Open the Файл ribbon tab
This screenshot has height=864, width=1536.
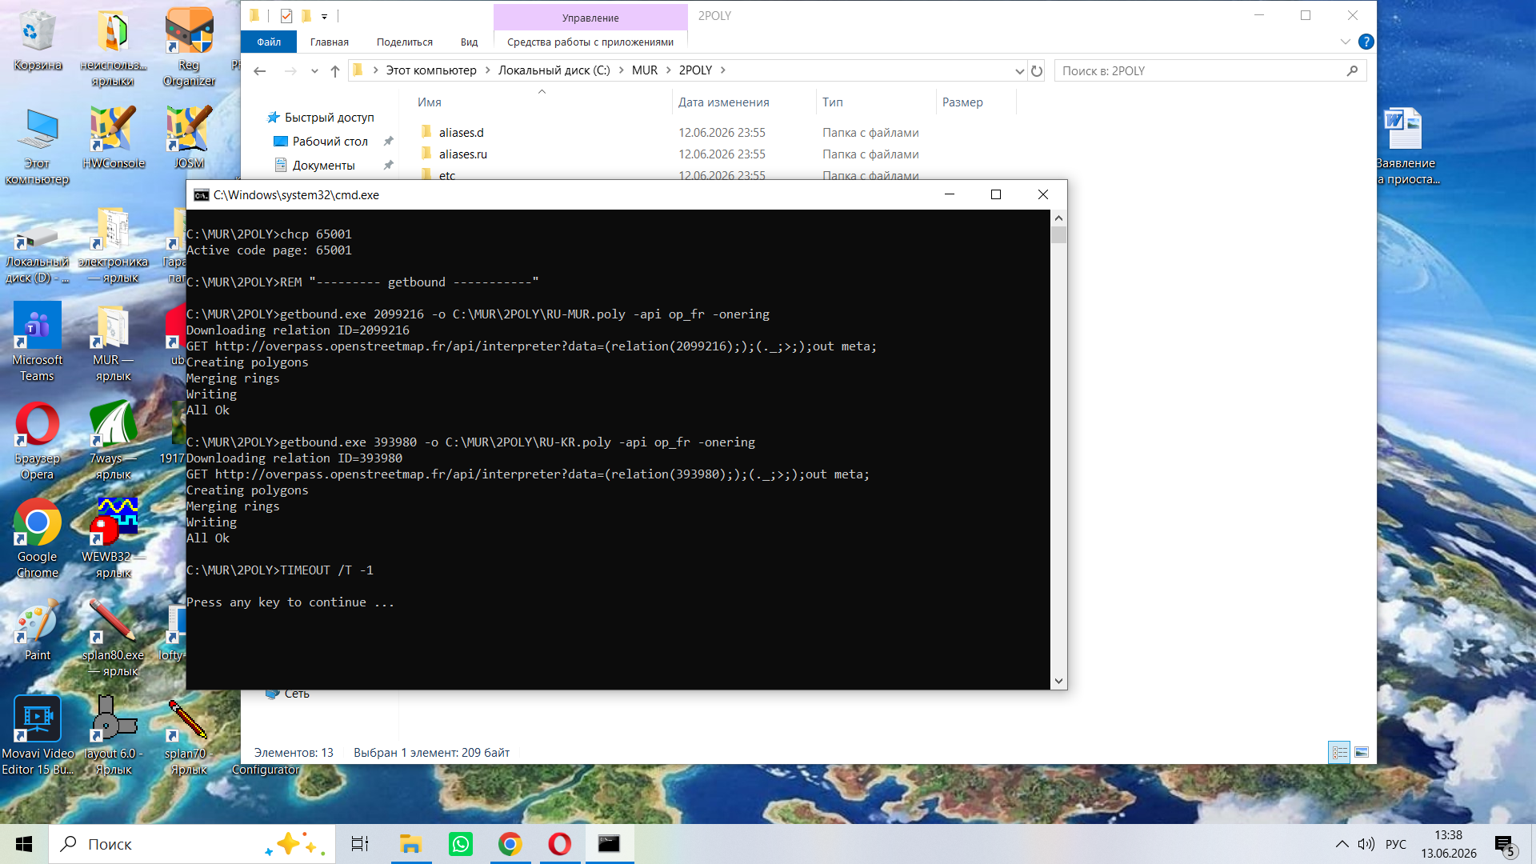tap(269, 42)
